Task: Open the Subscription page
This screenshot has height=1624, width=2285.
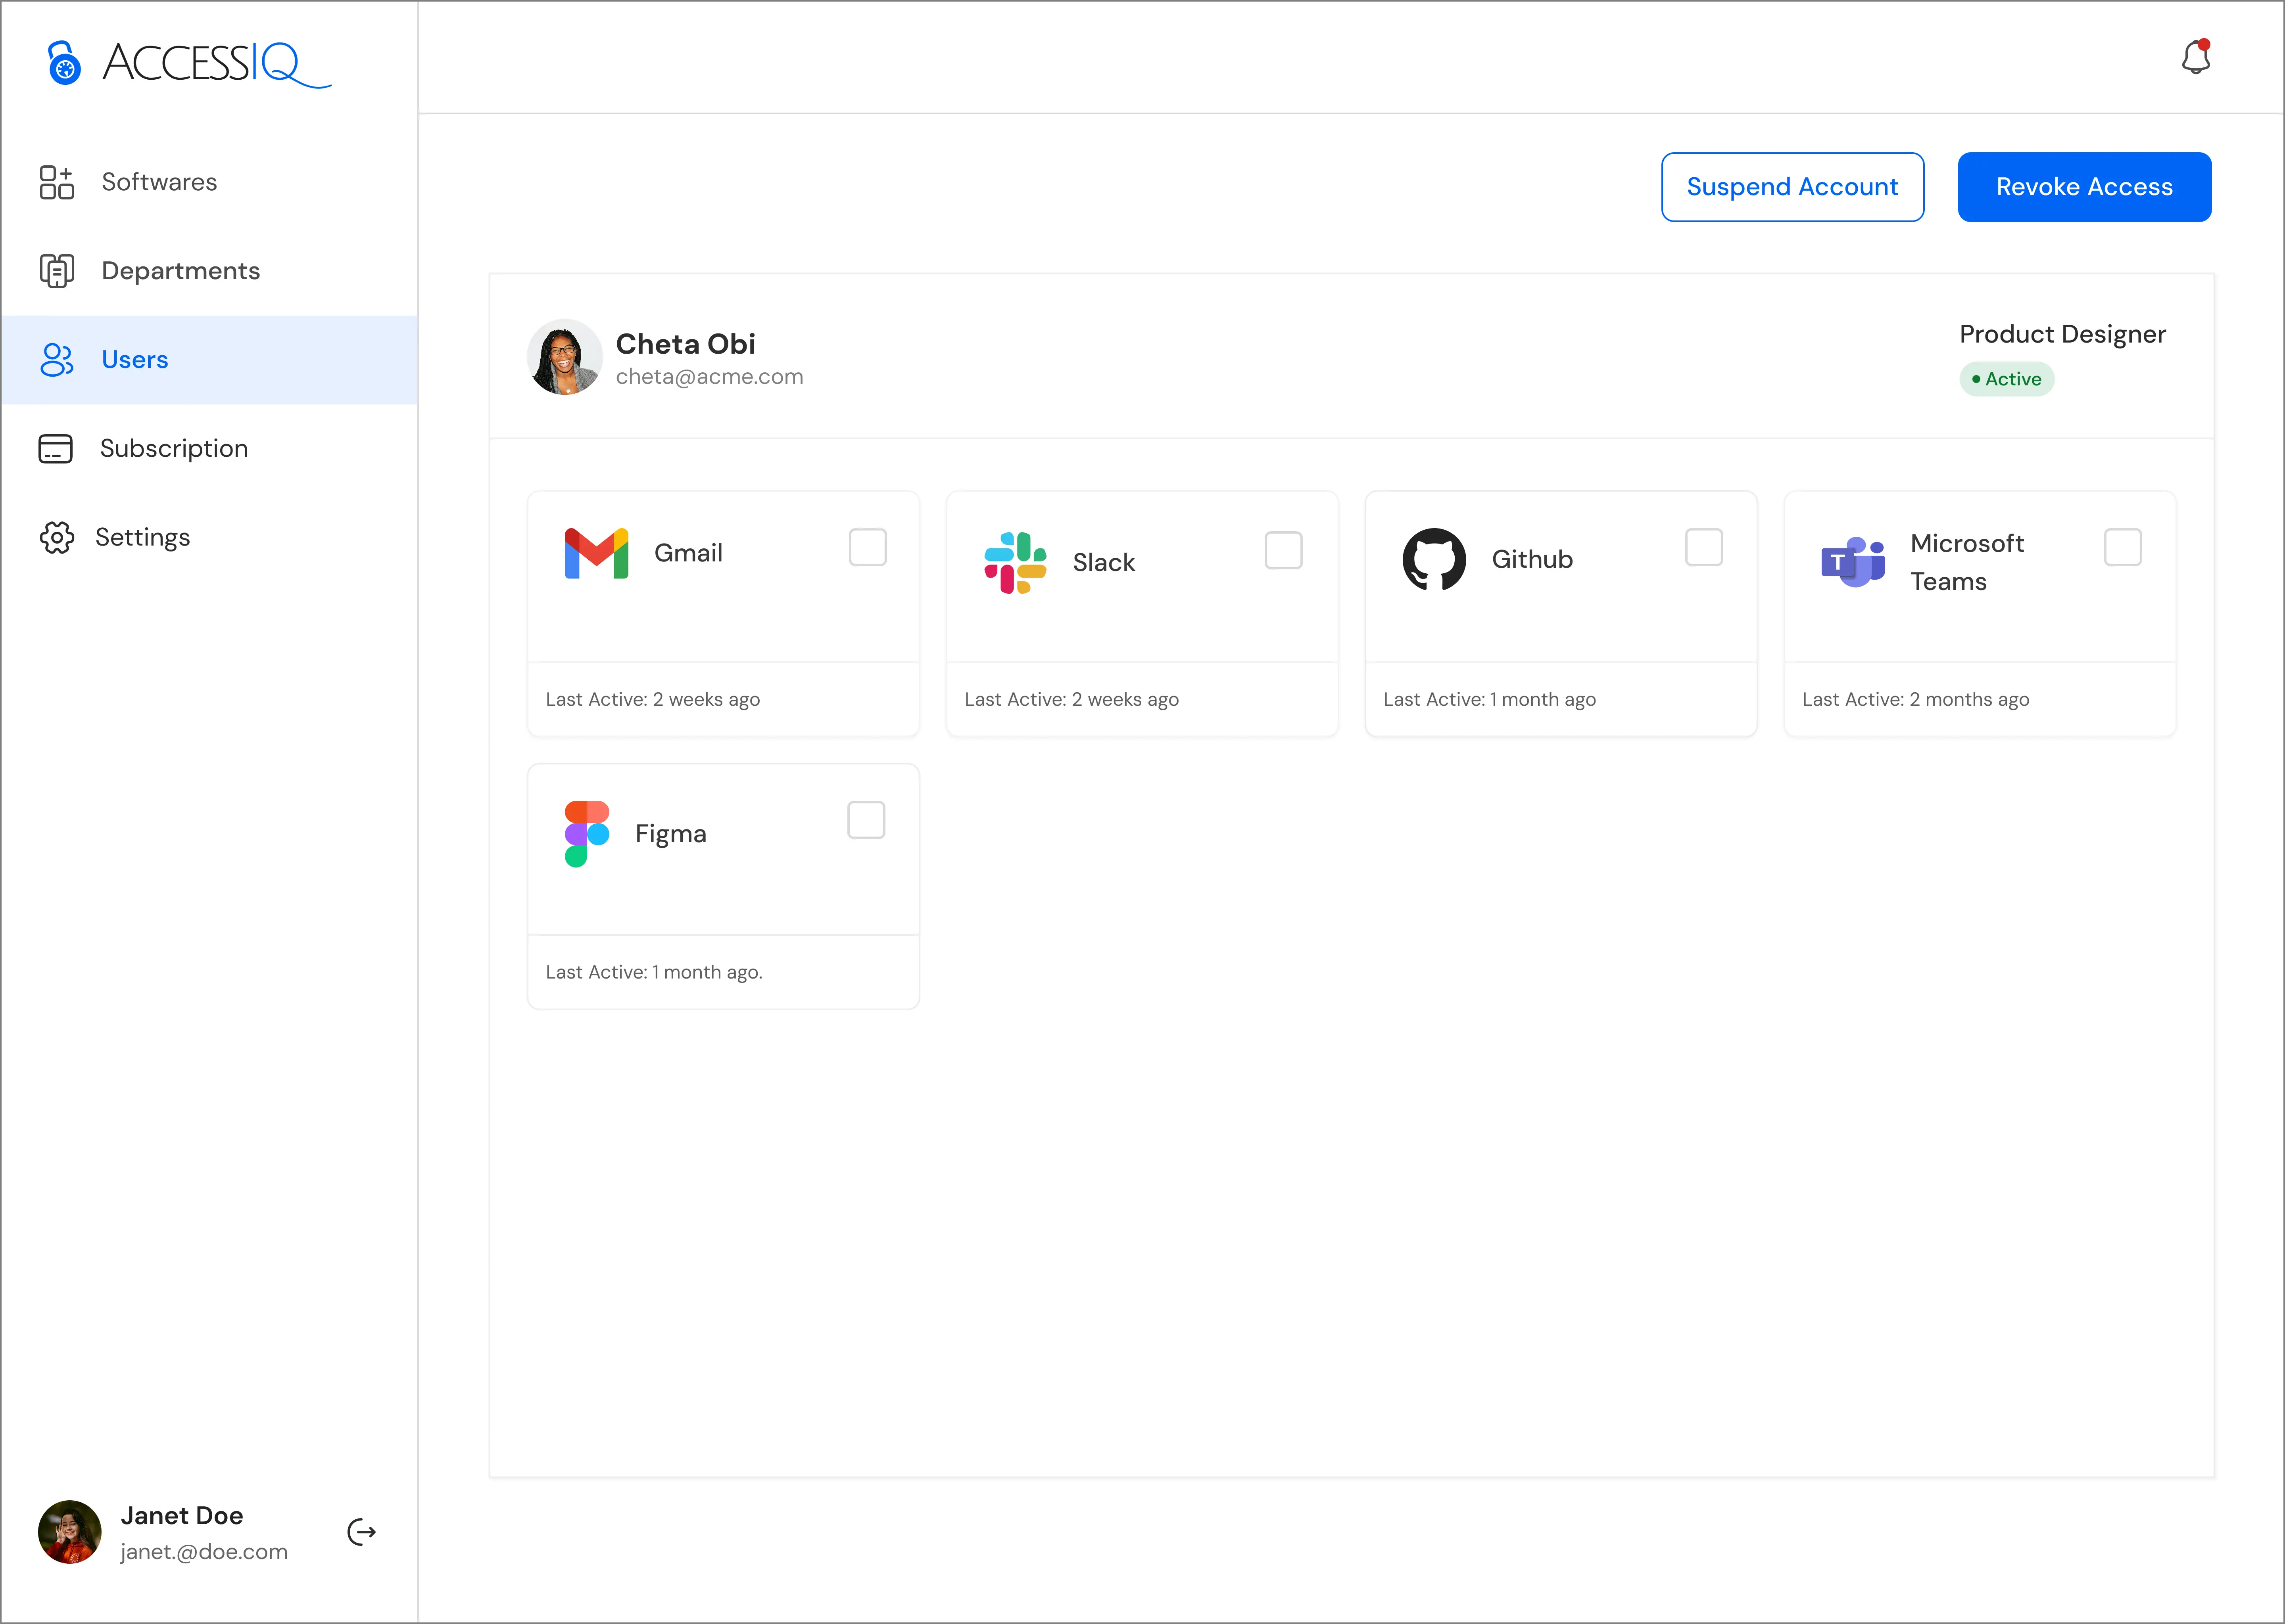Action: click(173, 449)
